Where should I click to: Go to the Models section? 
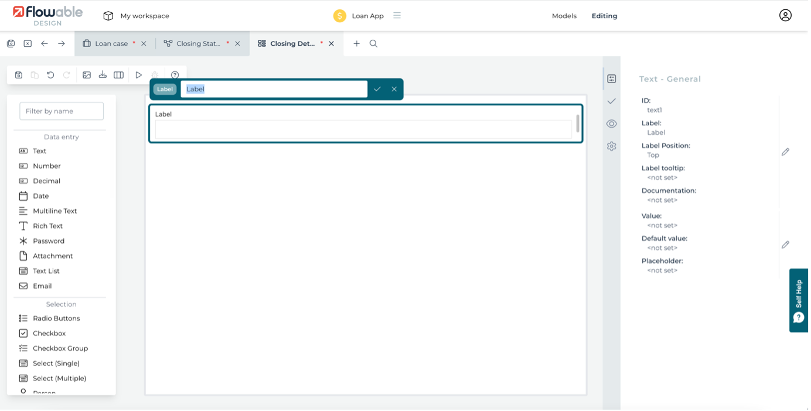(x=564, y=16)
